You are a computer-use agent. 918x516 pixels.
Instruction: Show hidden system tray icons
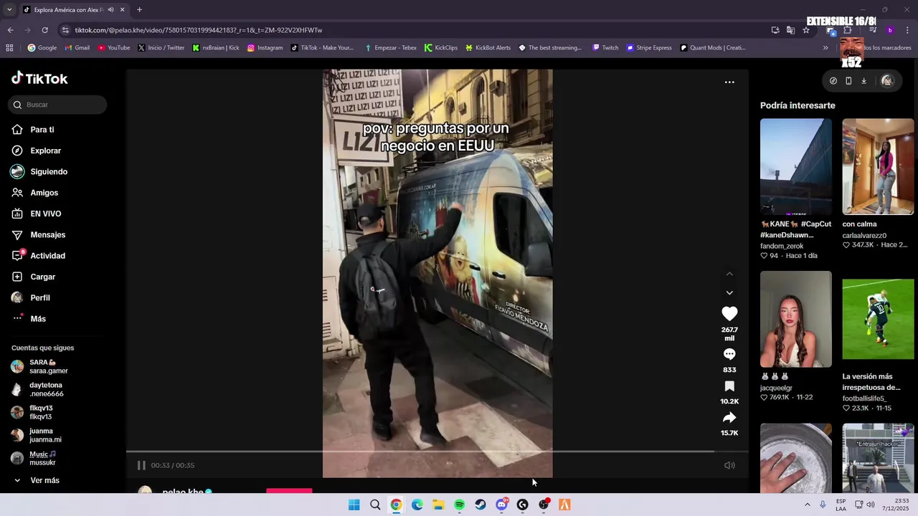[x=807, y=505]
